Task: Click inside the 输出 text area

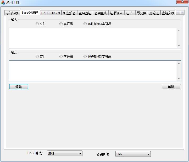Action: [93, 71]
